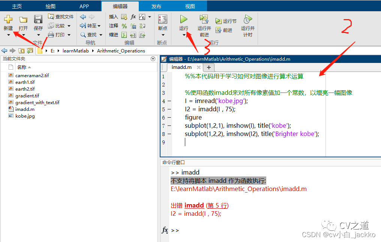The image size is (381, 242).
Task: Expand the 比较 (Compare) dropdown
Action: (69, 26)
